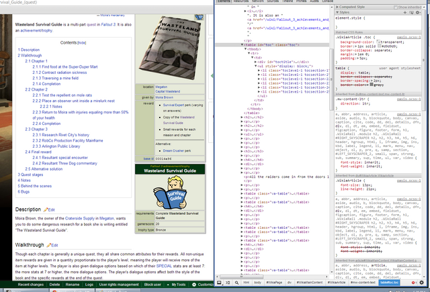Image resolution: width=430 pixels, height=292 pixels.
Task: Expand the padding property shorthand triangle
Action: pos(357,58)
